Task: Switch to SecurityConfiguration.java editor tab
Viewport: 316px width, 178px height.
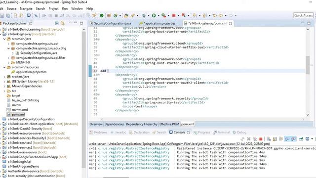Action: coord(110,23)
